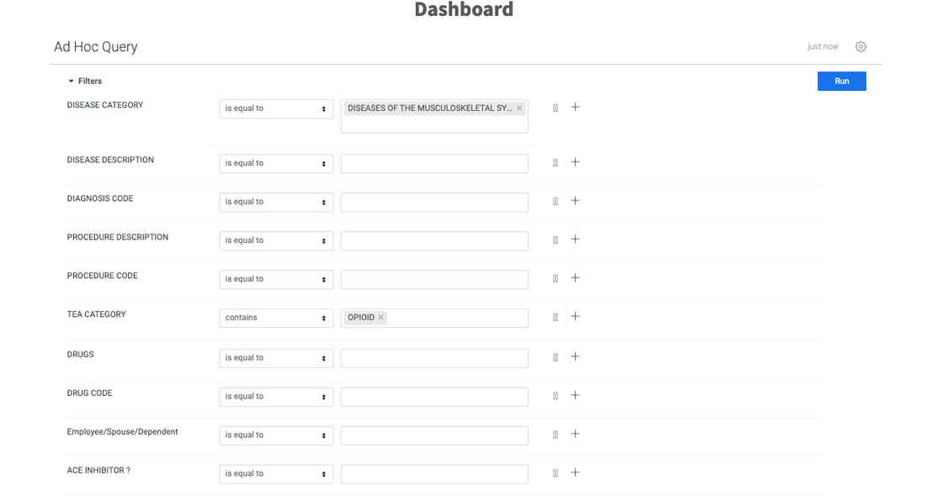Open the Ad Hoc Query settings gear
Image resolution: width=935 pixels, height=496 pixels.
860,46
